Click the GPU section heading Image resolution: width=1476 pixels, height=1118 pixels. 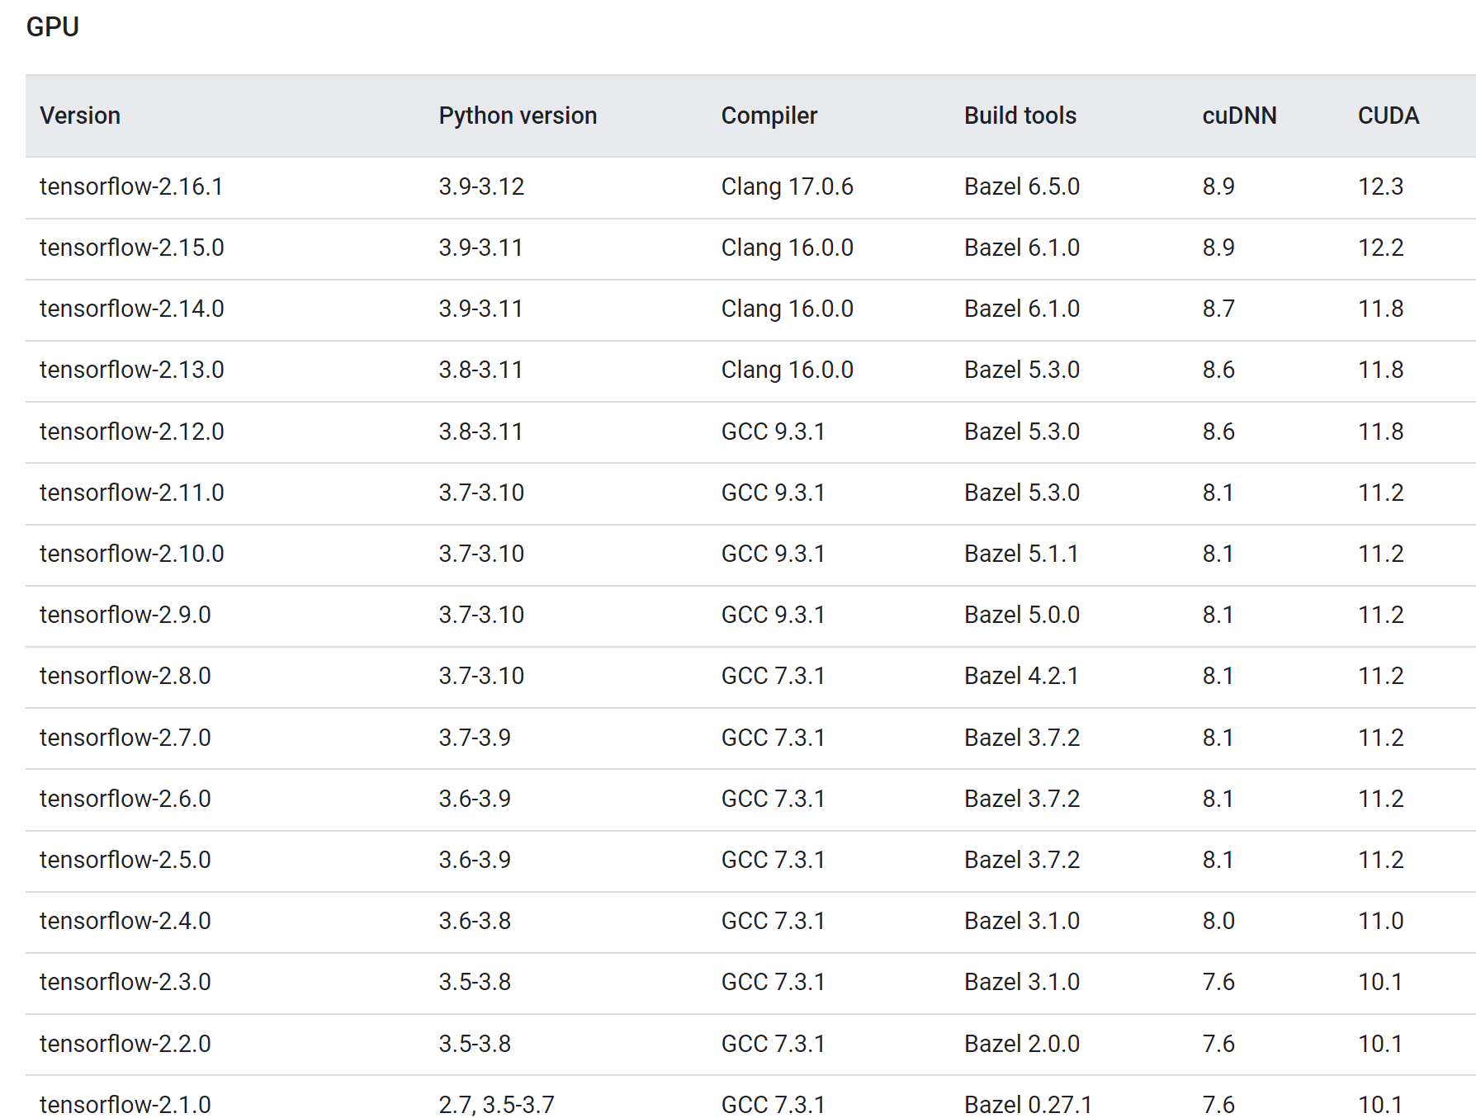53,27
